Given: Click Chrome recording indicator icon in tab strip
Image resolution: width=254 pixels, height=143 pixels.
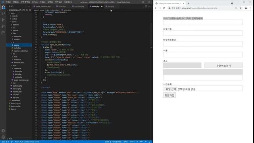Looking at the screenshot, I should [x=232, y=3].
